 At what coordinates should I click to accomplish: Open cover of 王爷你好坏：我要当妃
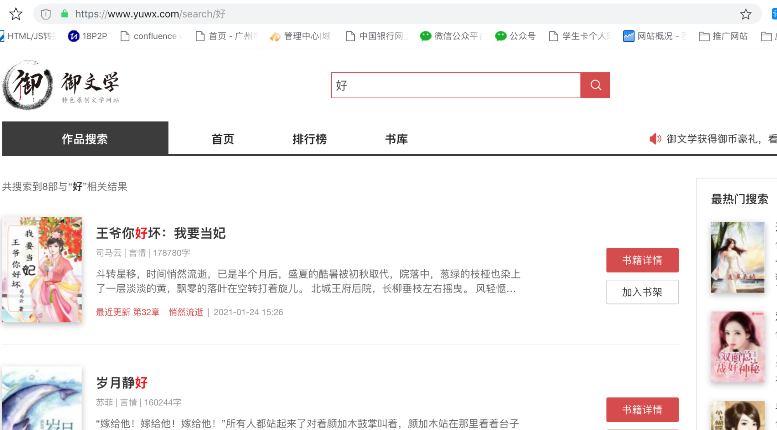42,269
